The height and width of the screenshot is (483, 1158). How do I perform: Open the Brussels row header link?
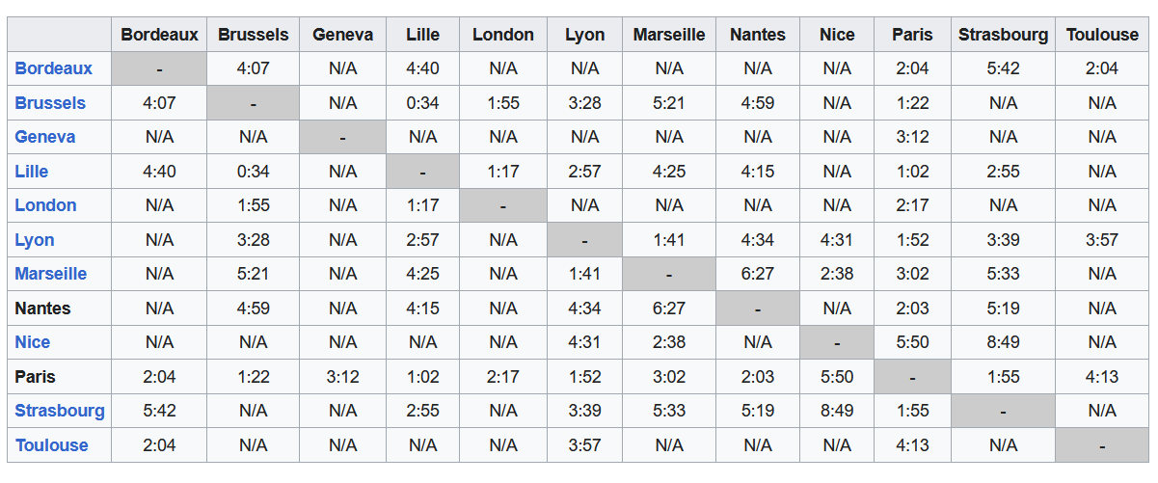pyautogui.click(x=50, y=103)
